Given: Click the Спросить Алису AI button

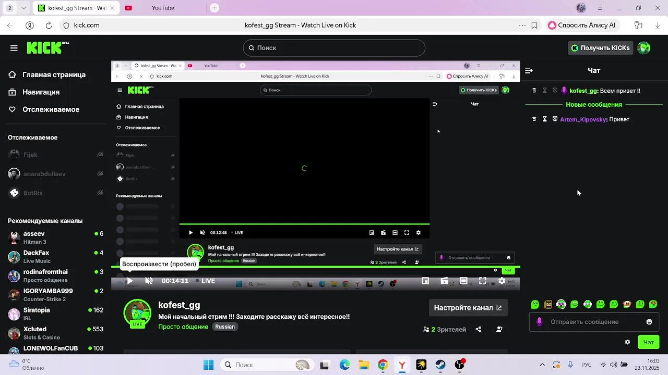Looking at the screenshot, I should tap(582, 25).
